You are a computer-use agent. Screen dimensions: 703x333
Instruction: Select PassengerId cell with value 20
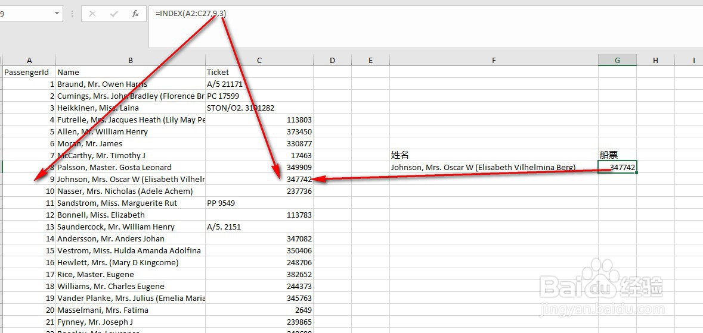click(x=29, y=310)
